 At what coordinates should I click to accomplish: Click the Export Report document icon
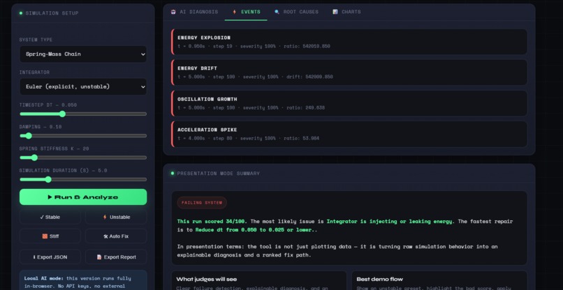(99, 257)
